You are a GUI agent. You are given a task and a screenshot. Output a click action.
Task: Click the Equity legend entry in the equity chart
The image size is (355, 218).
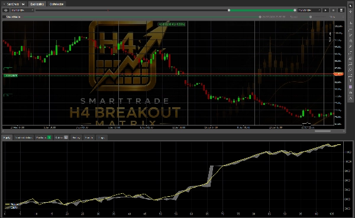[x=11, y=207]
